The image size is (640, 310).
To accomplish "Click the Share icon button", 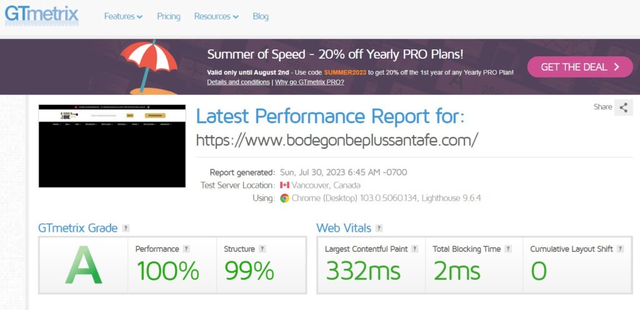I will coord(623,107).
